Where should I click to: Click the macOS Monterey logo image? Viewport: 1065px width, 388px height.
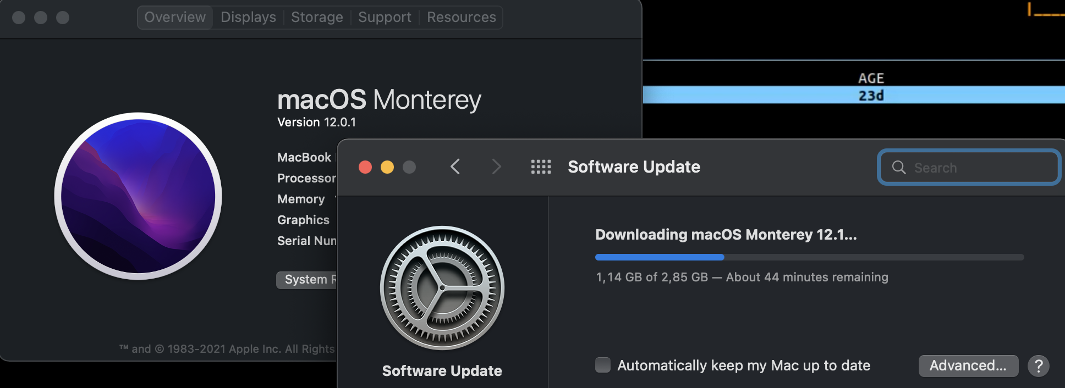pos(138,196)
